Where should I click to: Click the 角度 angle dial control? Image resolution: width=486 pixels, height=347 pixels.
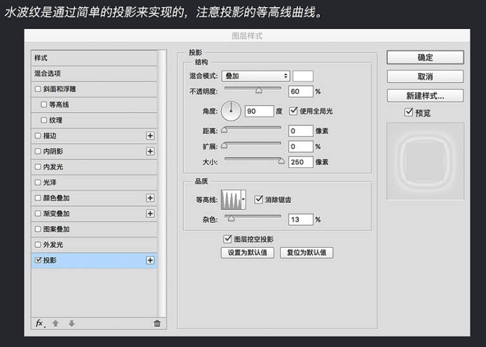click(231, 110)
